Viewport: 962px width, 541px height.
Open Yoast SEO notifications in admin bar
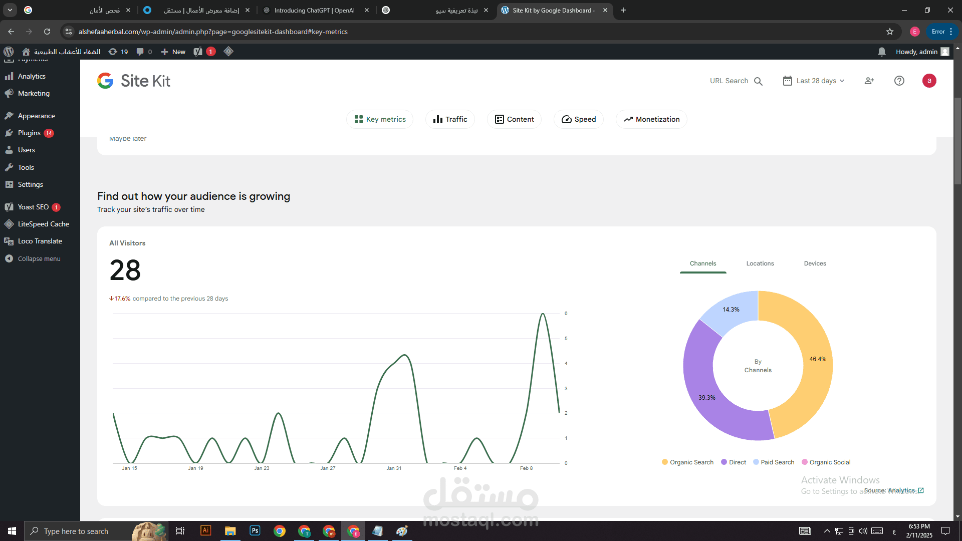(204, 52)
